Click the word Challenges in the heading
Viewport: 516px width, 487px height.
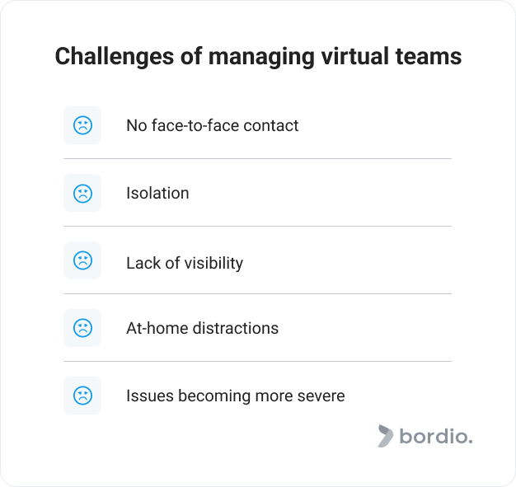coord(115,57)
